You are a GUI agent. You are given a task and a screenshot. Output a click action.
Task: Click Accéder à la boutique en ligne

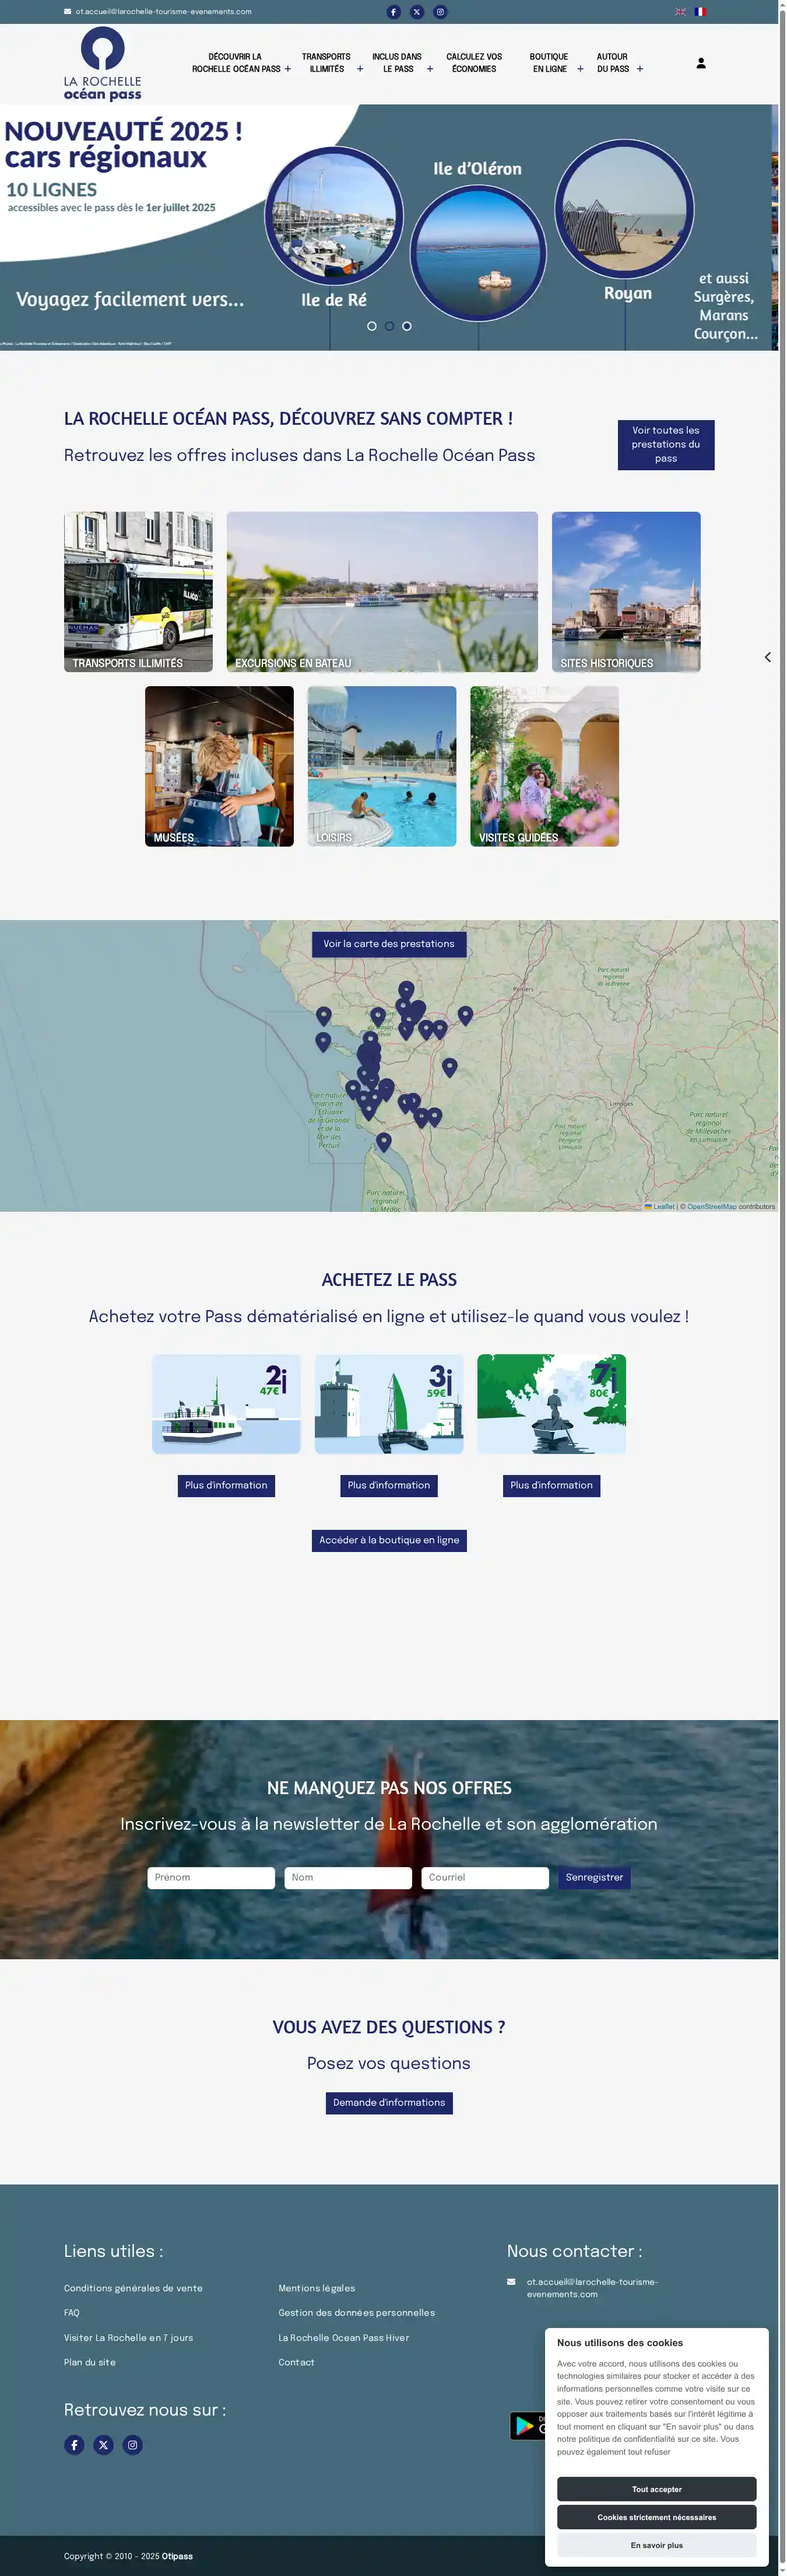(388, 1540)
